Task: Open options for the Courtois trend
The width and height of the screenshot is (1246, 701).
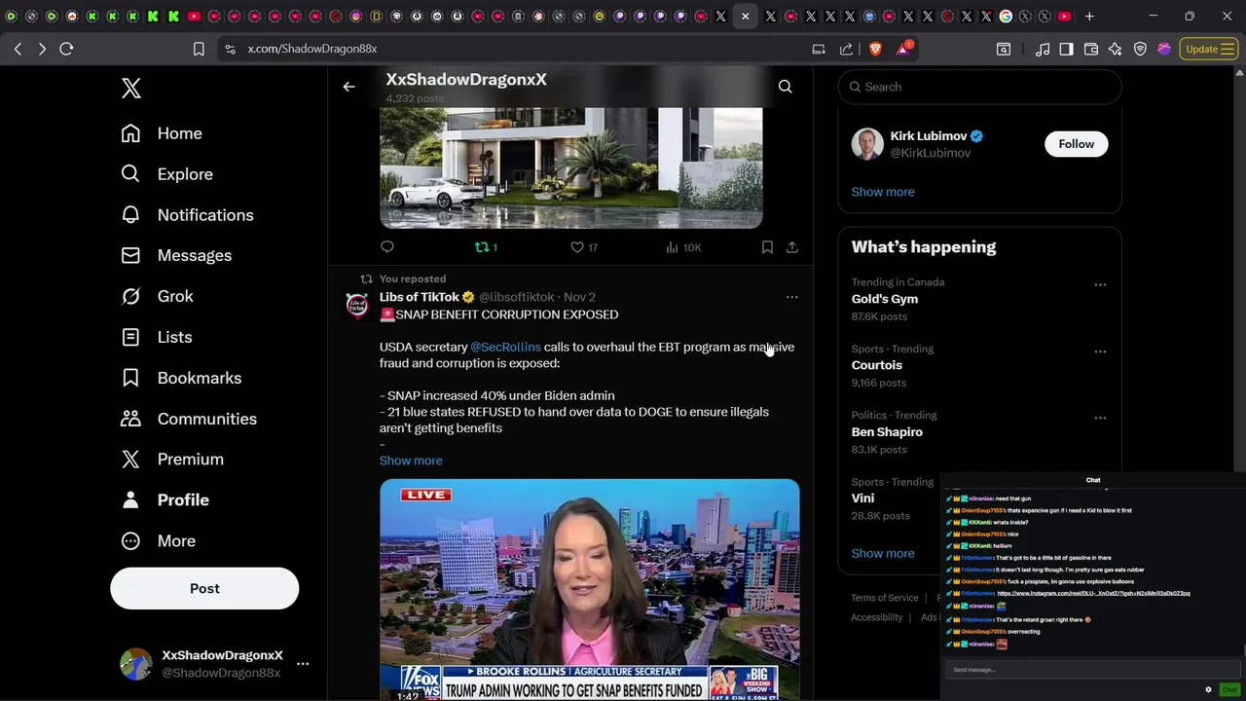Action: click(1100, 350)
